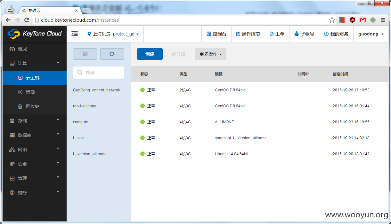This screenshot has width=391, height=224.
Task: Open 操作指南 guide in the top bar
Action: click(248, 34)
